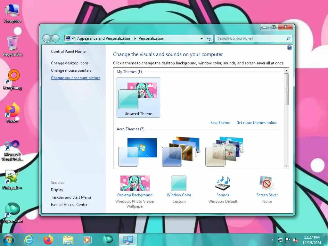Click the Appearance and Personalization breadcrumb

coord(104,38)
